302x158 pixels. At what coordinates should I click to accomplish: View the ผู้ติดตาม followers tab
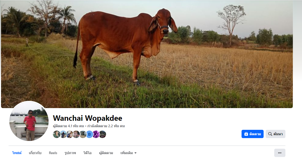coord(106,153)
